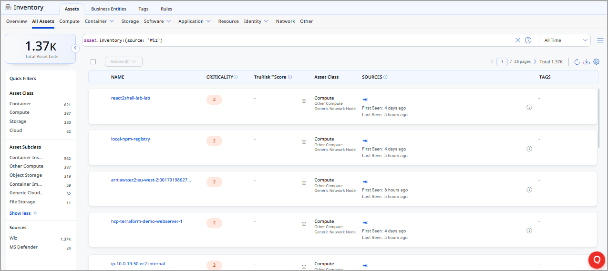Click the refresh list icon
Image resolution: width=608 pixels, height=271 pixels.
click(577, 62)
